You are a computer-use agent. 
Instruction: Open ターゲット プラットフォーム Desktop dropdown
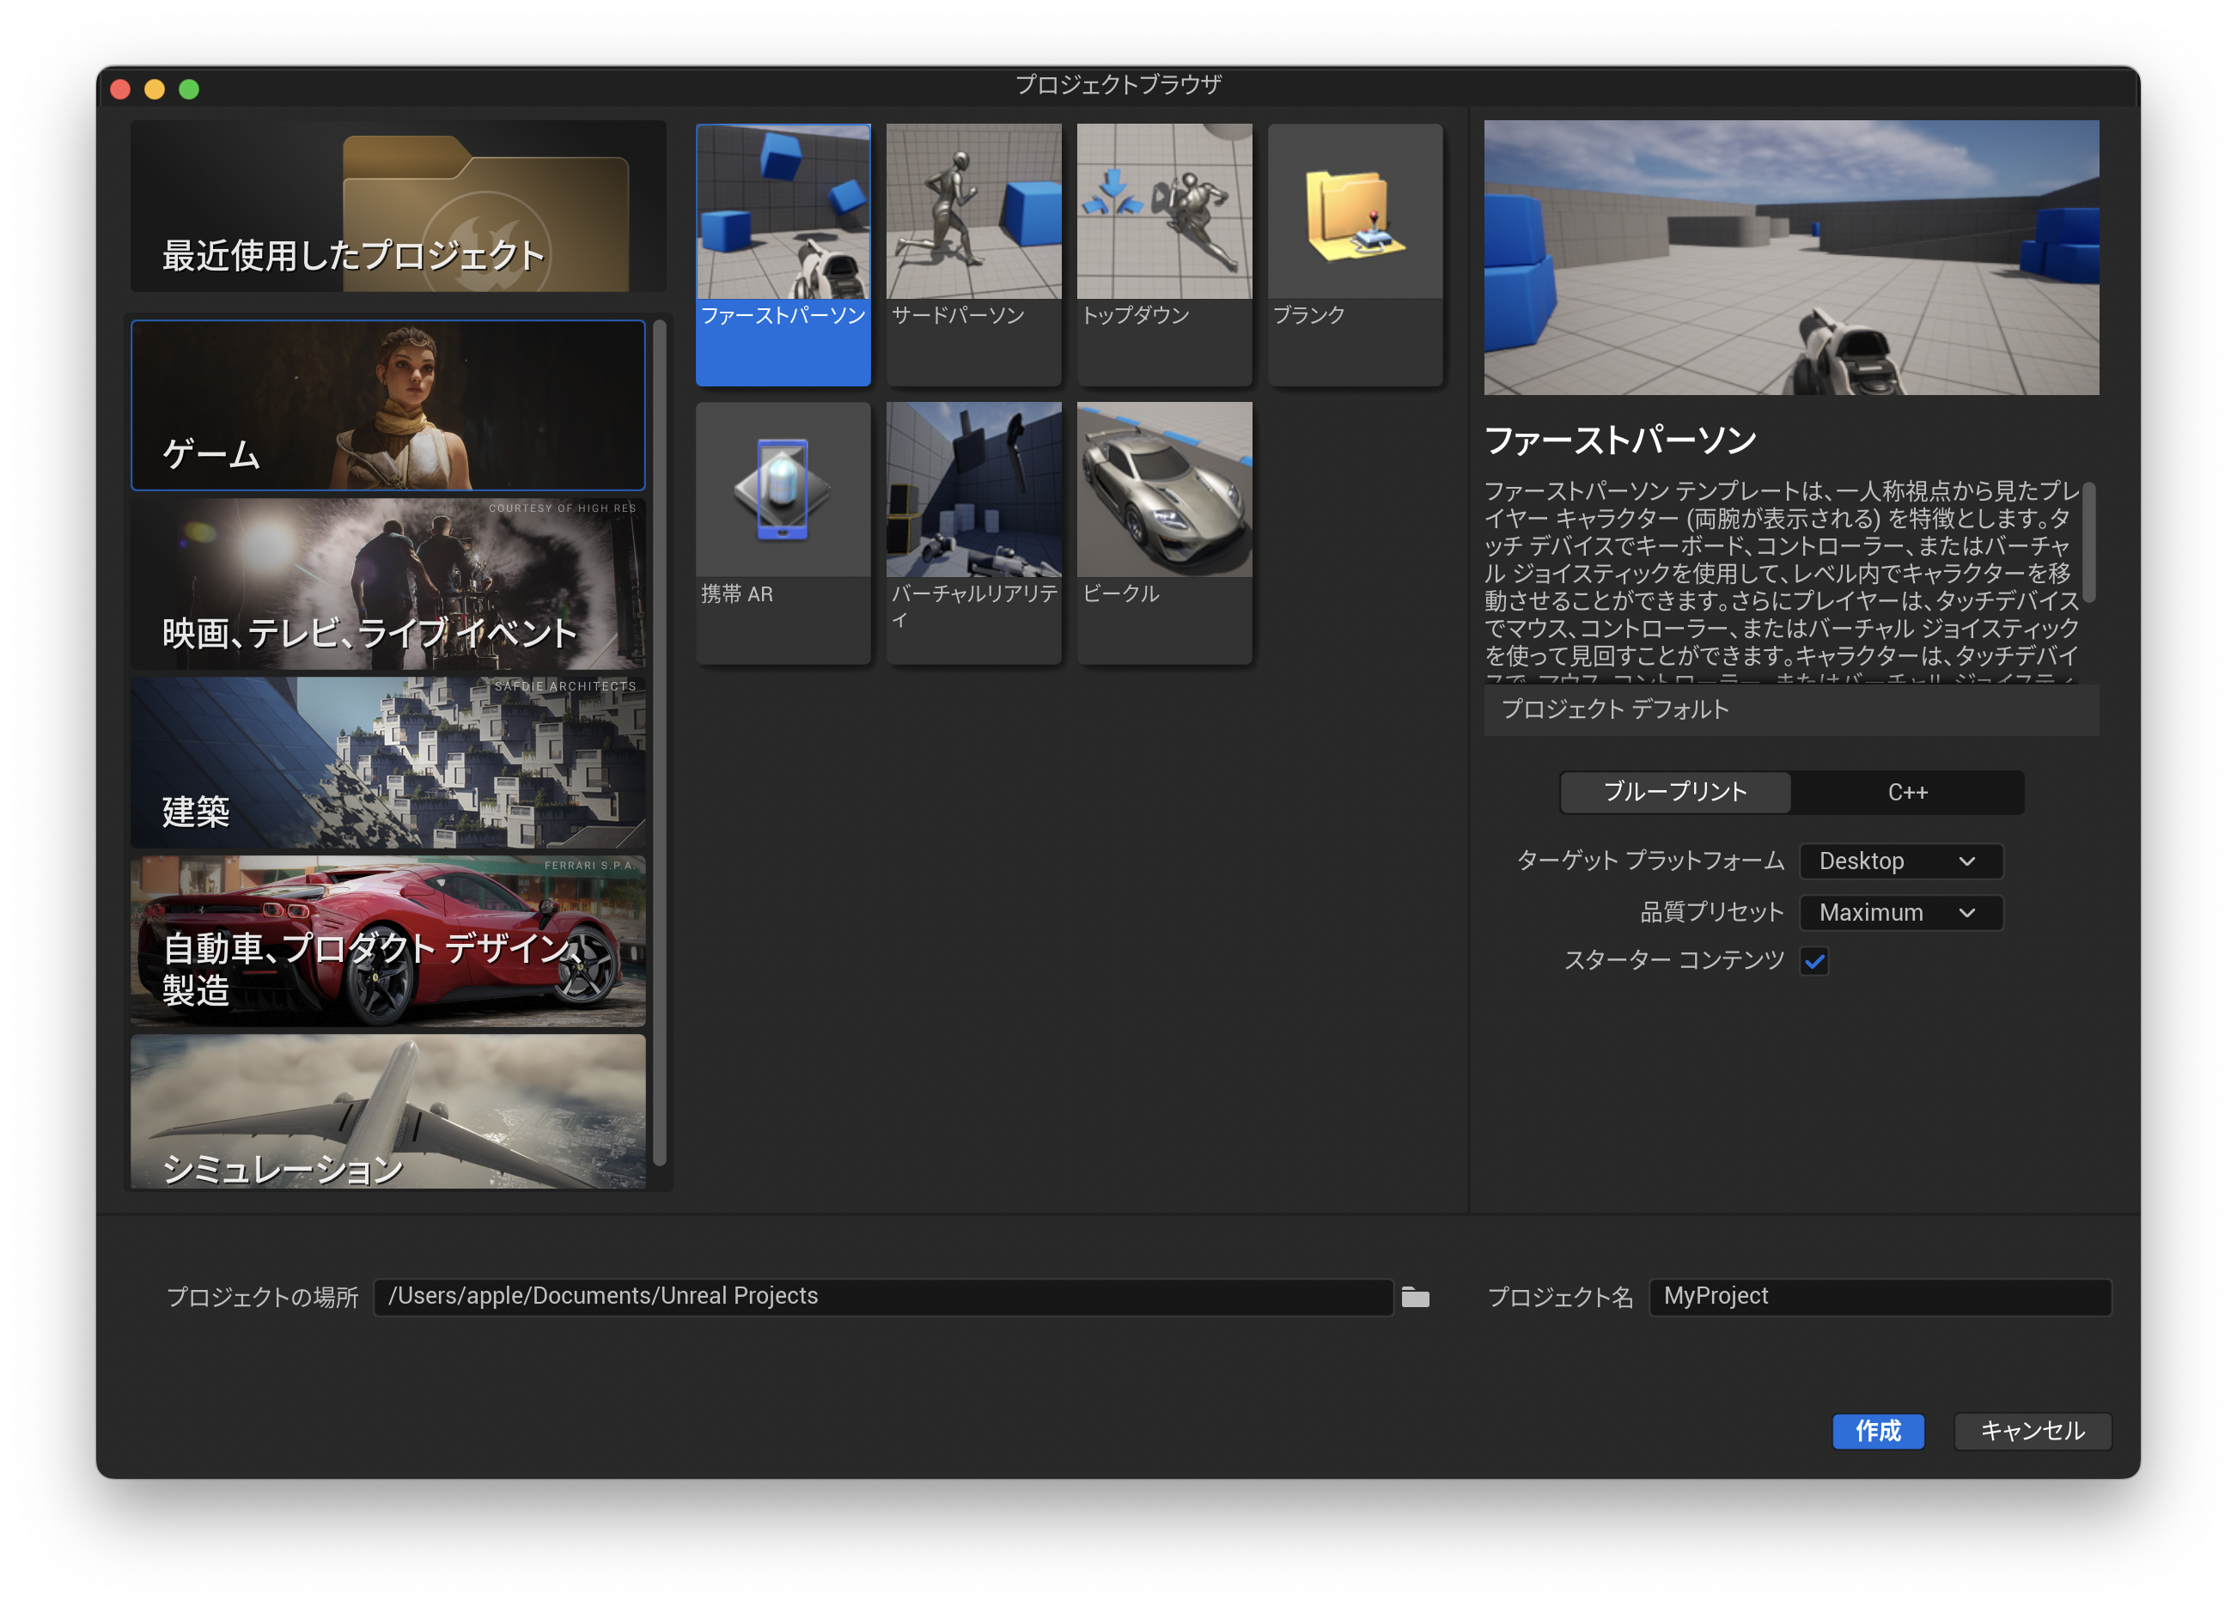coord(1900,861)
